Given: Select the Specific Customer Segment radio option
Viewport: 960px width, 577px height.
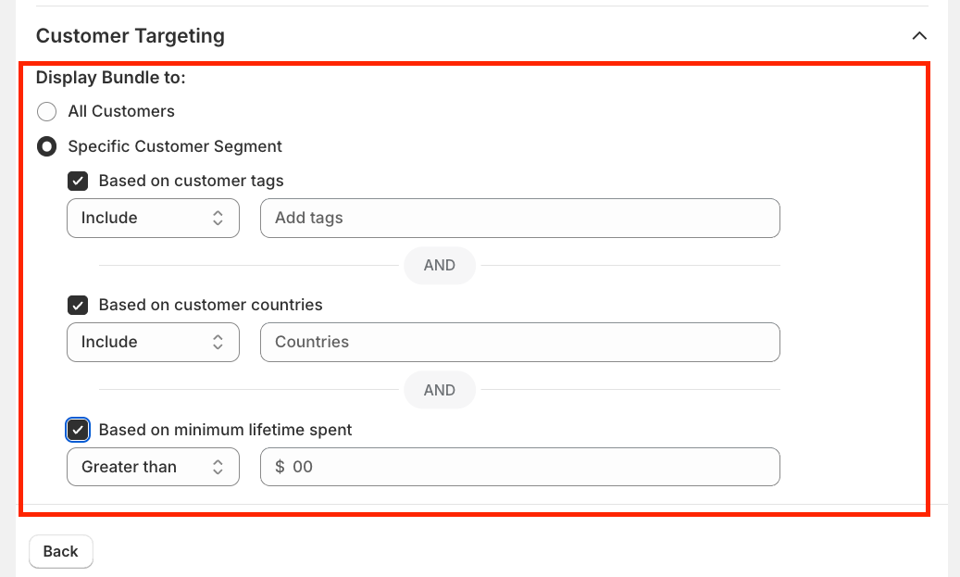Looking at the screenshot, I should (47, 147).
